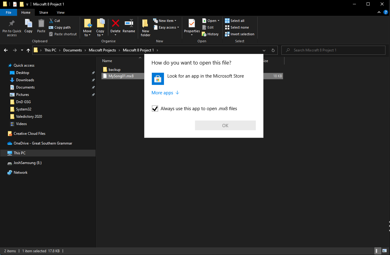Click the Rename icon in ribbon

[129, 23]
